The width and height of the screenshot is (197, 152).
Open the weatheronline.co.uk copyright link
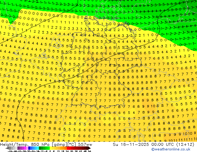point(171,149)
